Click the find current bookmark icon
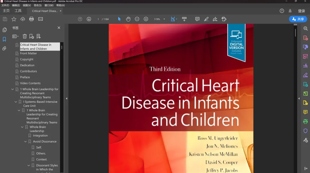 (38, 36)
